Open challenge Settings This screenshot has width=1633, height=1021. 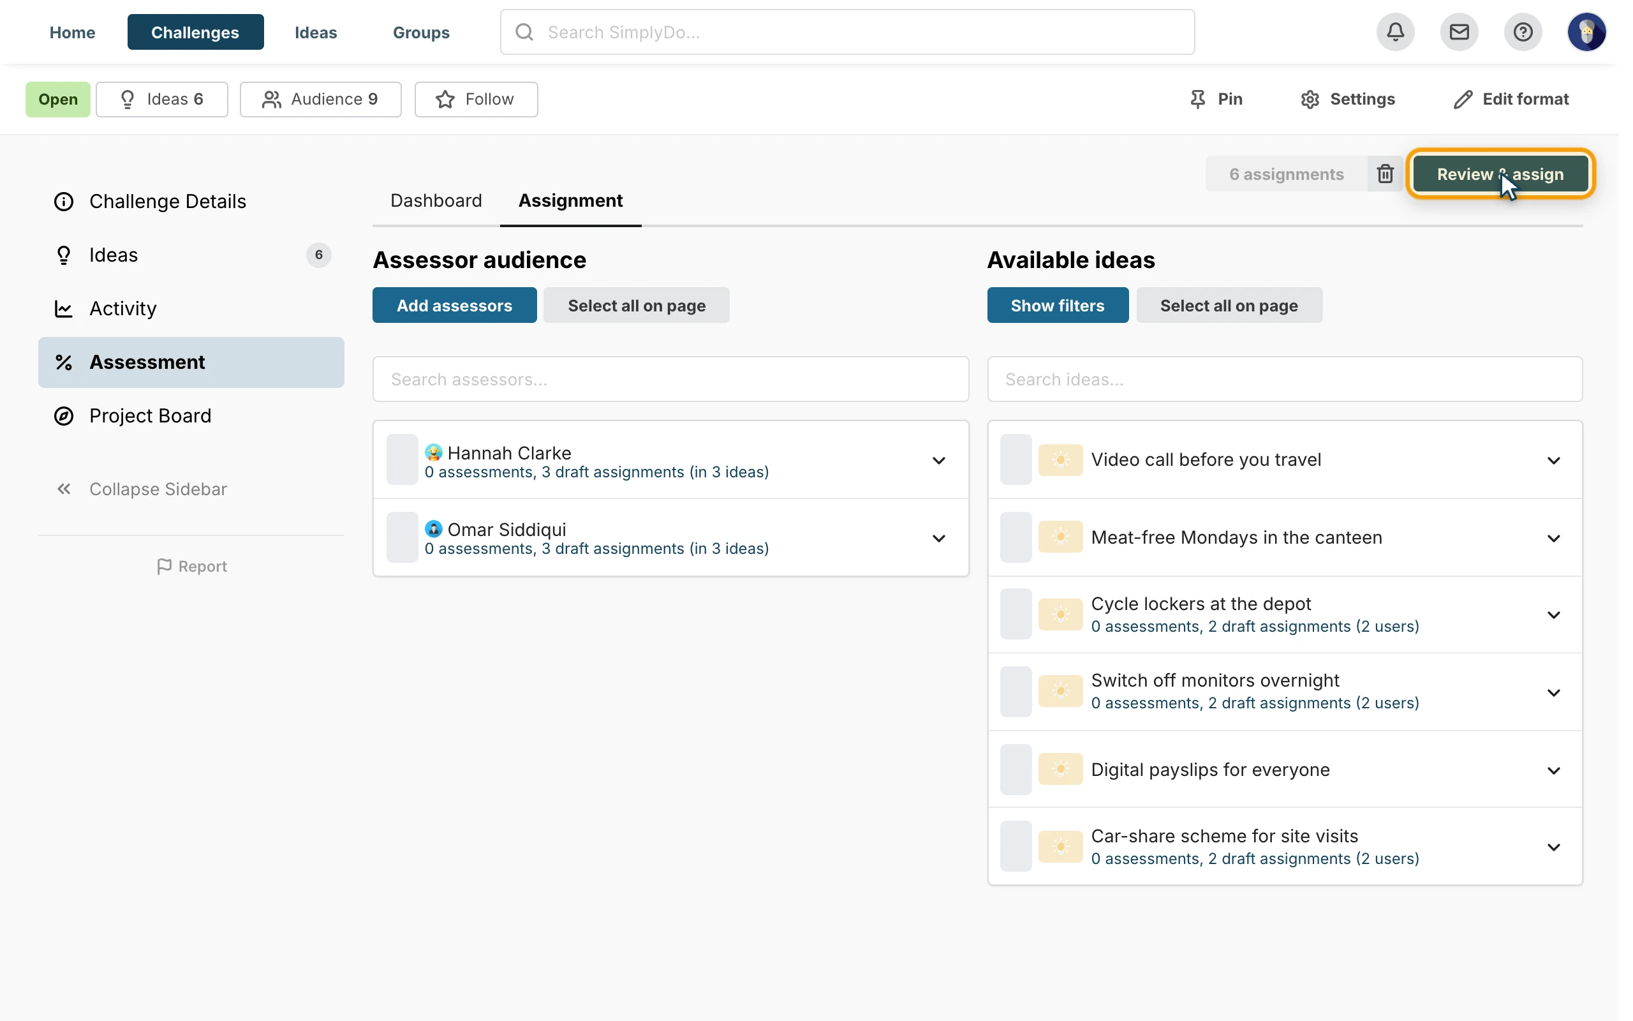(x=1348, y=100)
